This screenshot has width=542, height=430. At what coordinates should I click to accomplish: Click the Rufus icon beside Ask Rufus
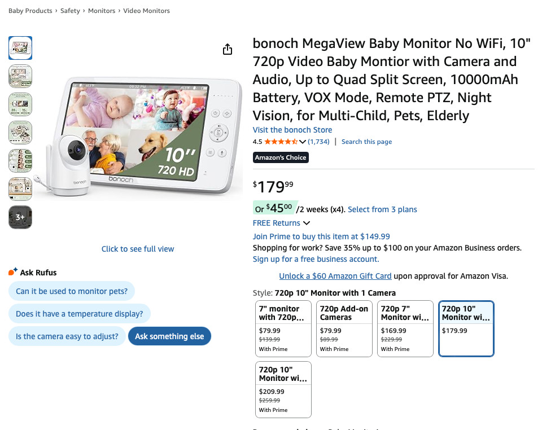[x=13, y=272]
